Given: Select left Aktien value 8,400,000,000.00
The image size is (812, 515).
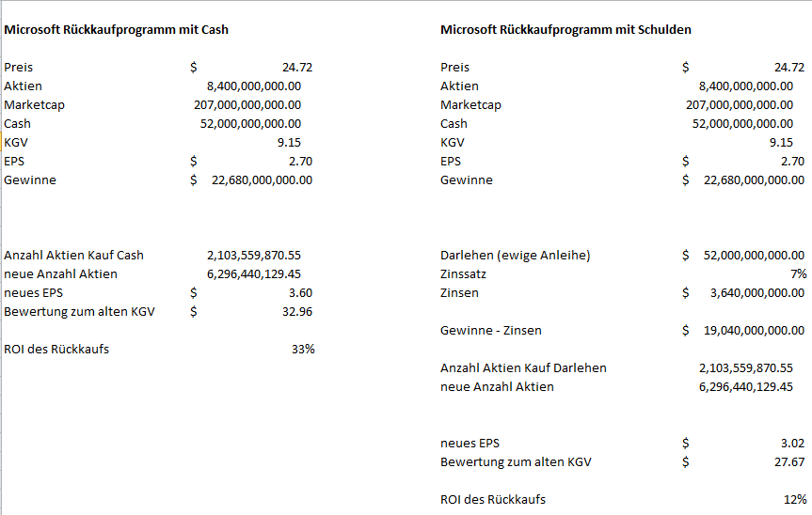Looking at the screenshot, I should (254, 86).
